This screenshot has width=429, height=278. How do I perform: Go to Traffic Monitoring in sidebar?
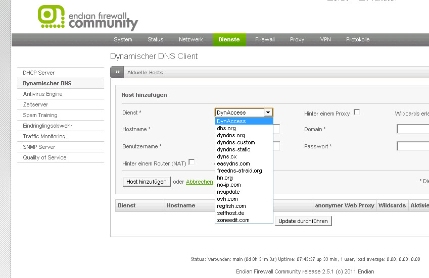click(44, 136)
